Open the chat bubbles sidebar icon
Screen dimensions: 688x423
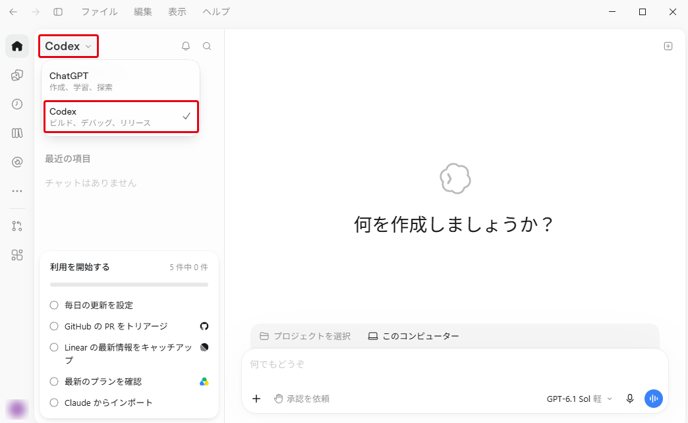pos(17,75)
